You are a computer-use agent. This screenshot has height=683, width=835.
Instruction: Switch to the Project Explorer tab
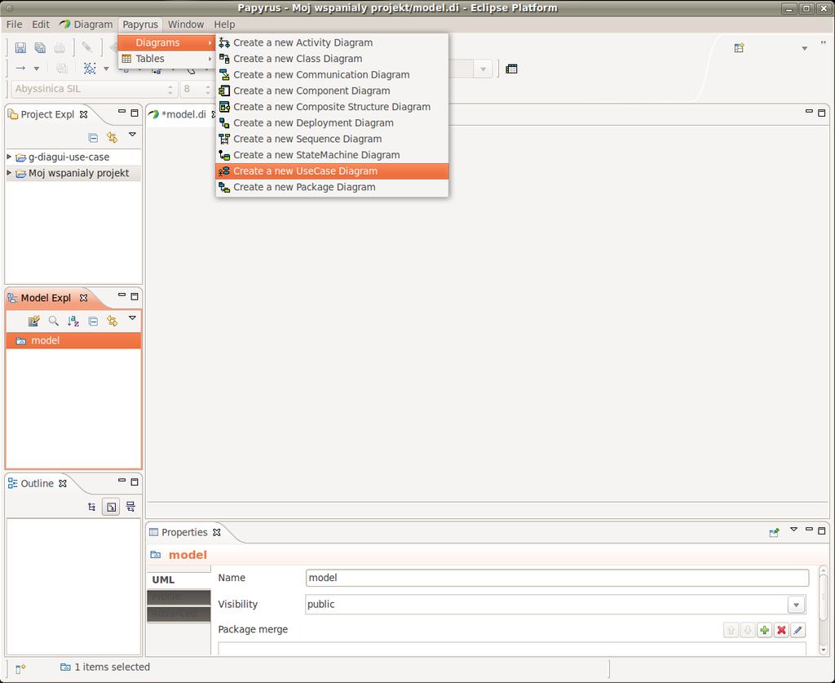tap(46, 114)
